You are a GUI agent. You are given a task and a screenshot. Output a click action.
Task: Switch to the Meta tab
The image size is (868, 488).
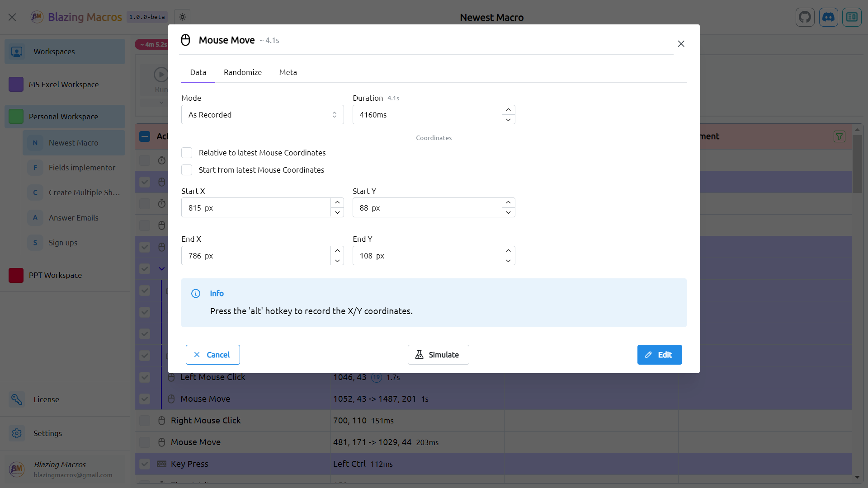point(288,72)
